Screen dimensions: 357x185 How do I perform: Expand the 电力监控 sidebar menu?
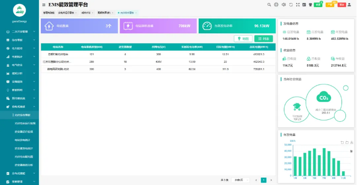click(19, 48)
